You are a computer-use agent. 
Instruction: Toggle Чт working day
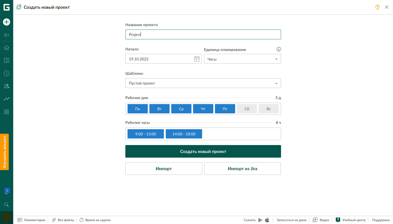[203, 109]
